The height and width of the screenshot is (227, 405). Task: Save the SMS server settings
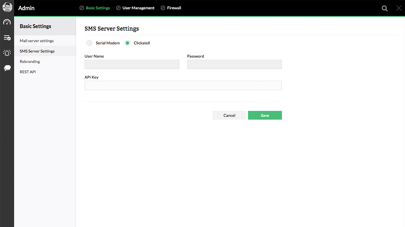[264, 115]
